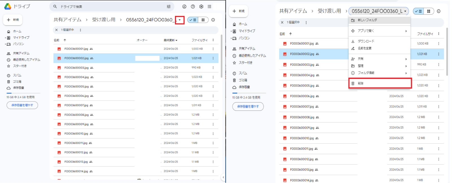Viewport: 452px width, 183px height.
Task: Click the image file icon of FOO03600010.jpg, right screenshot
Action: [285, 138]
